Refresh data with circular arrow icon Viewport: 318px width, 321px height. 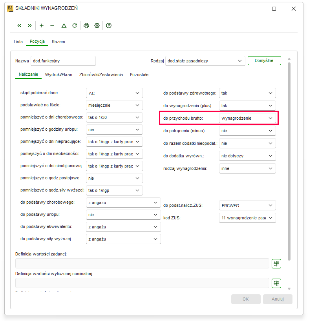pos(75,26)
